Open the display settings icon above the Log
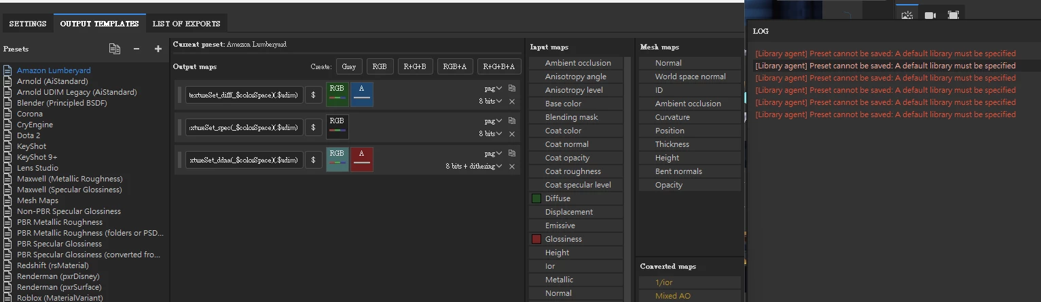Image resolution: width=1041 pixels, height=302 pixels. tap(907, 16)
